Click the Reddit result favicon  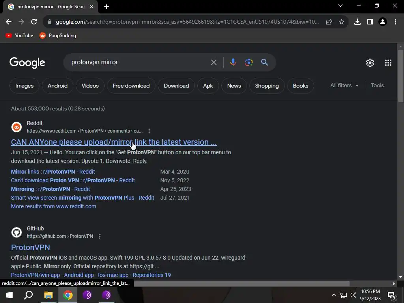click(x=17, y=127)
